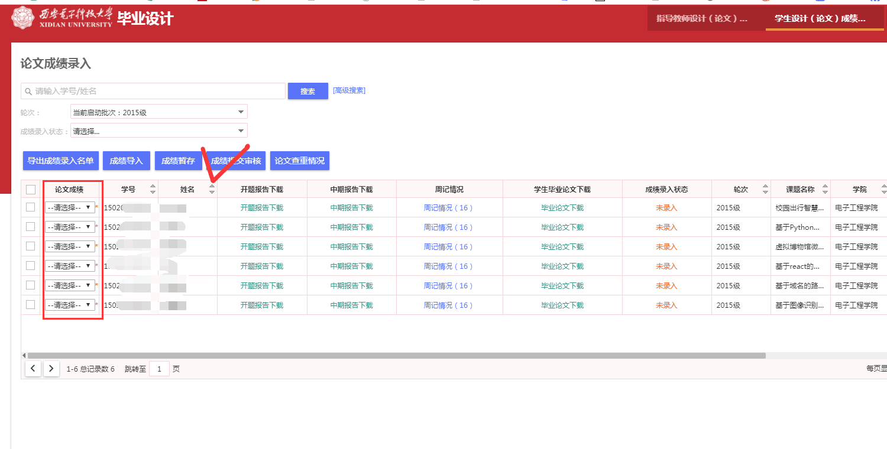Click the horizontal table scrollbar
Image resolution: width=887 pixels, height=449 pixels.
(x=394, y=356)
